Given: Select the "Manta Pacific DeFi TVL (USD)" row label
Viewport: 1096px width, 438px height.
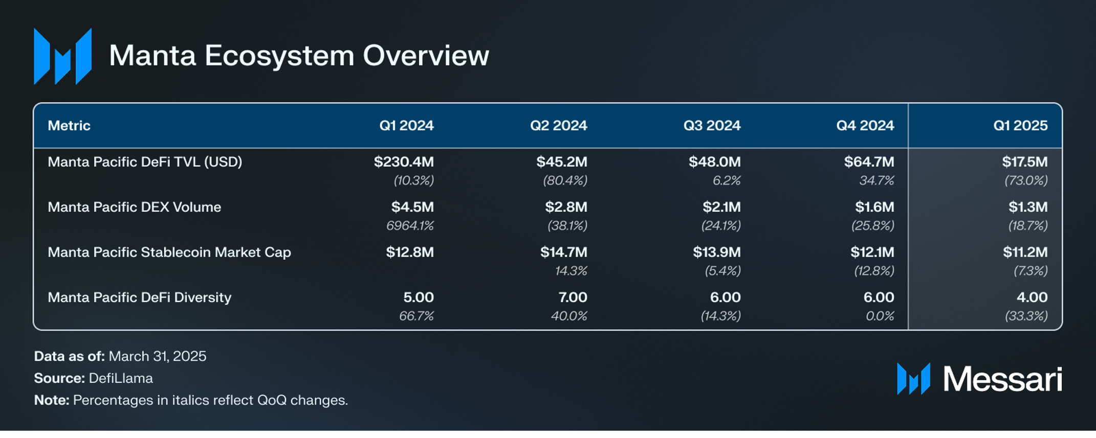Looking at the screenshot, I should pos(145,162).
